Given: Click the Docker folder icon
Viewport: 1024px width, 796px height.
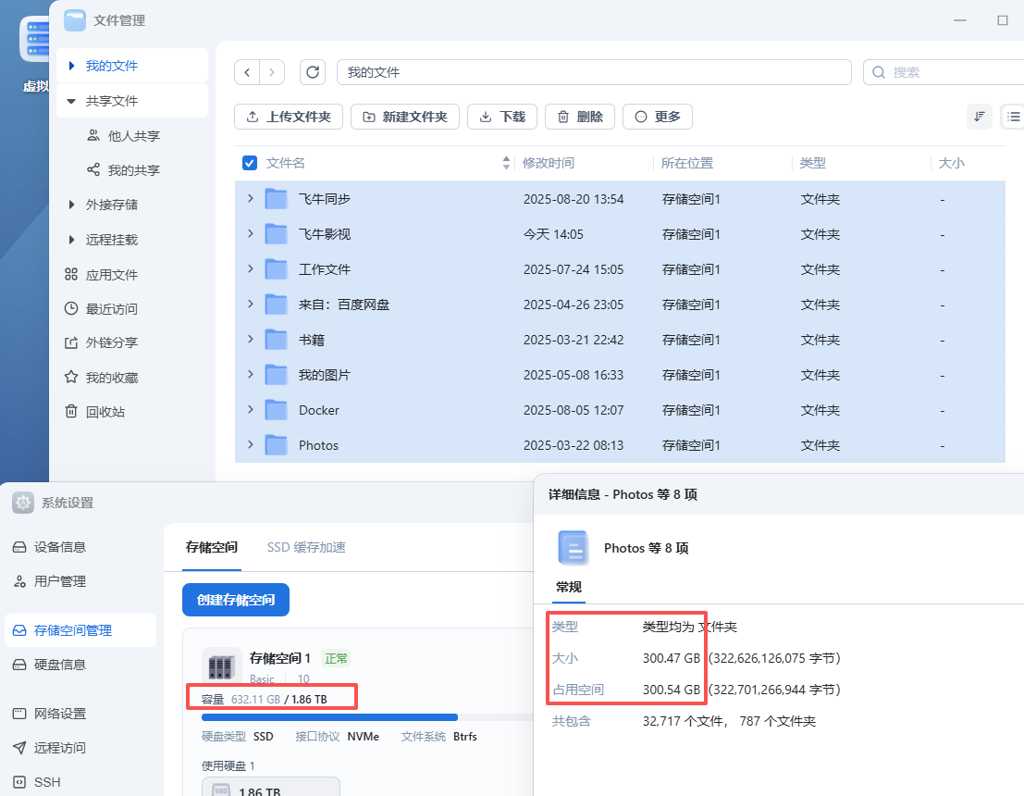Looking at the screenshot, I should pos(277,410).
